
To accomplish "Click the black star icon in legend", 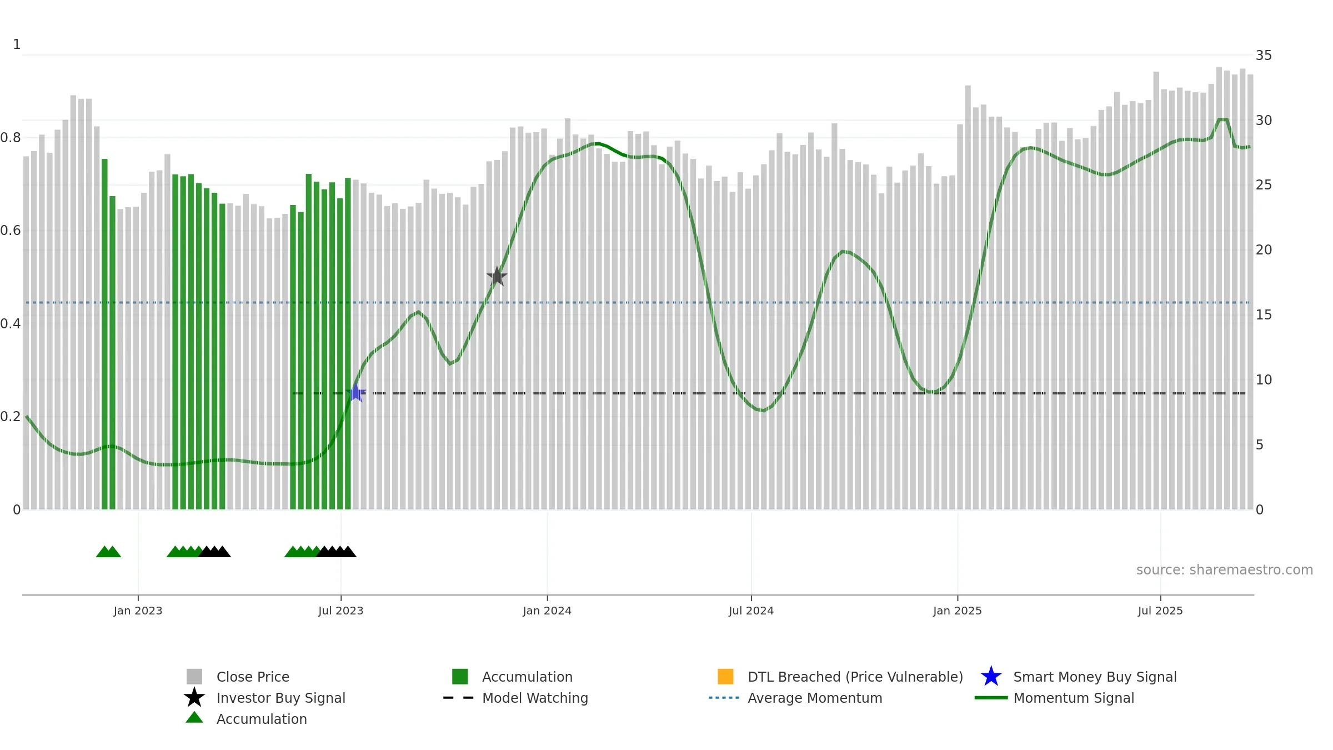I will 194,698.
